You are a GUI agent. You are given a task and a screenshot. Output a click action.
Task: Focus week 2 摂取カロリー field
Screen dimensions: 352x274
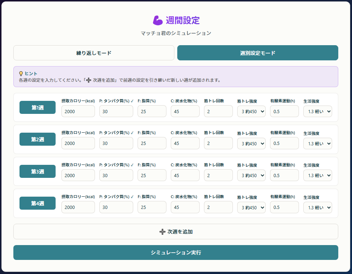pos(78,143)
